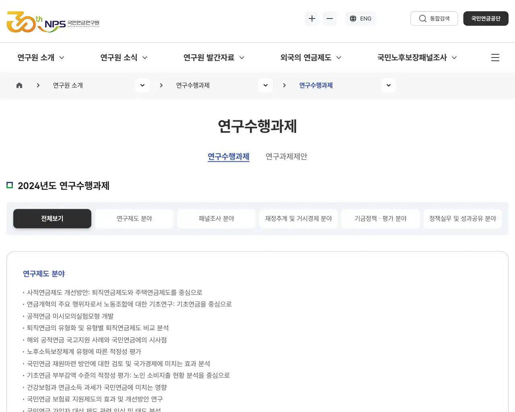Screen dimensions: 515x412
Task: Open the hamburger full menu icon
Action: [x=495, y=58]
